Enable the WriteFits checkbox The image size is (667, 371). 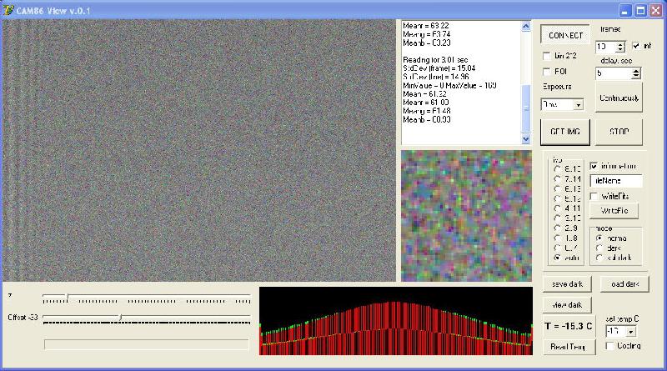[x=594, y=196]
